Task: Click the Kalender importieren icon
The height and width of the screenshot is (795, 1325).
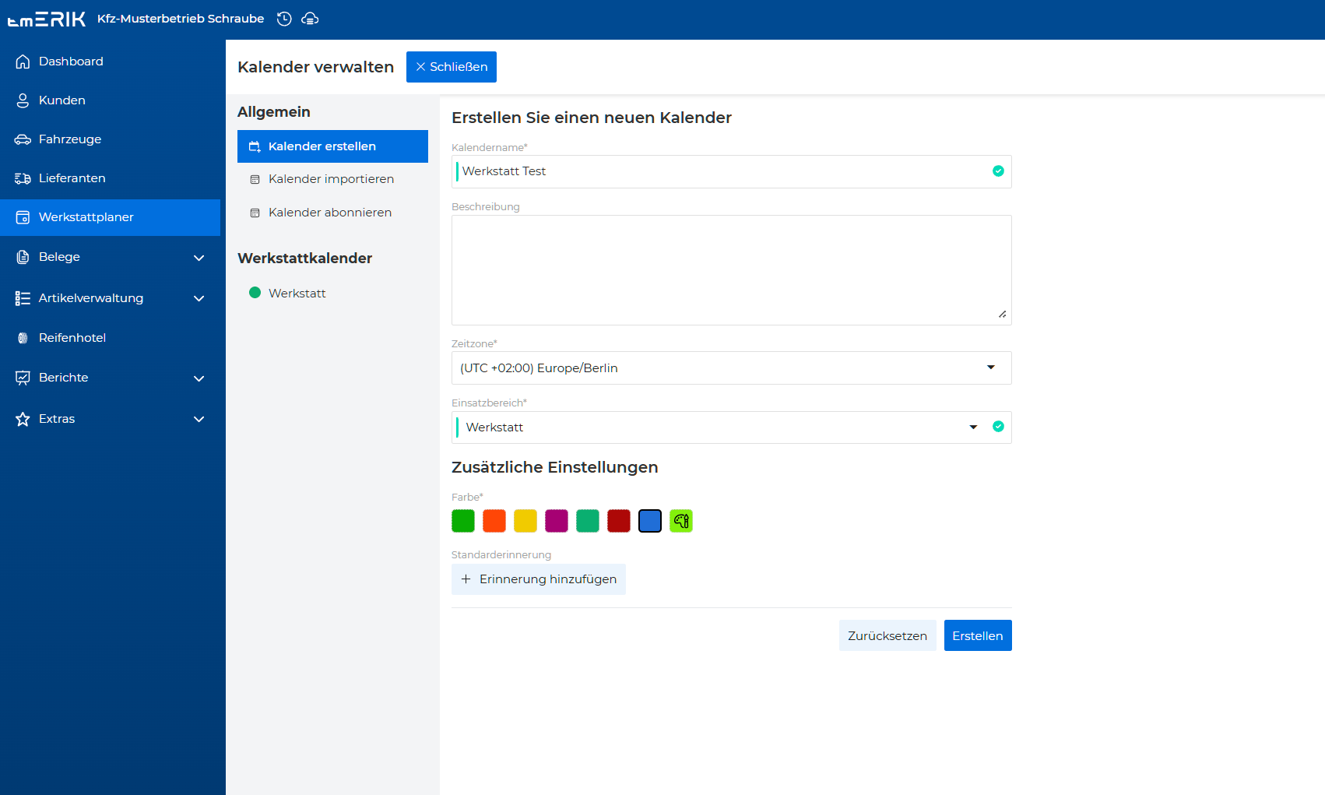Action: (x=255, y=179)
